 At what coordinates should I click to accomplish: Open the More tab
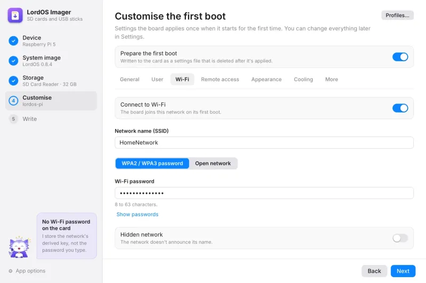pyautogui.click(x=332, y=79)
